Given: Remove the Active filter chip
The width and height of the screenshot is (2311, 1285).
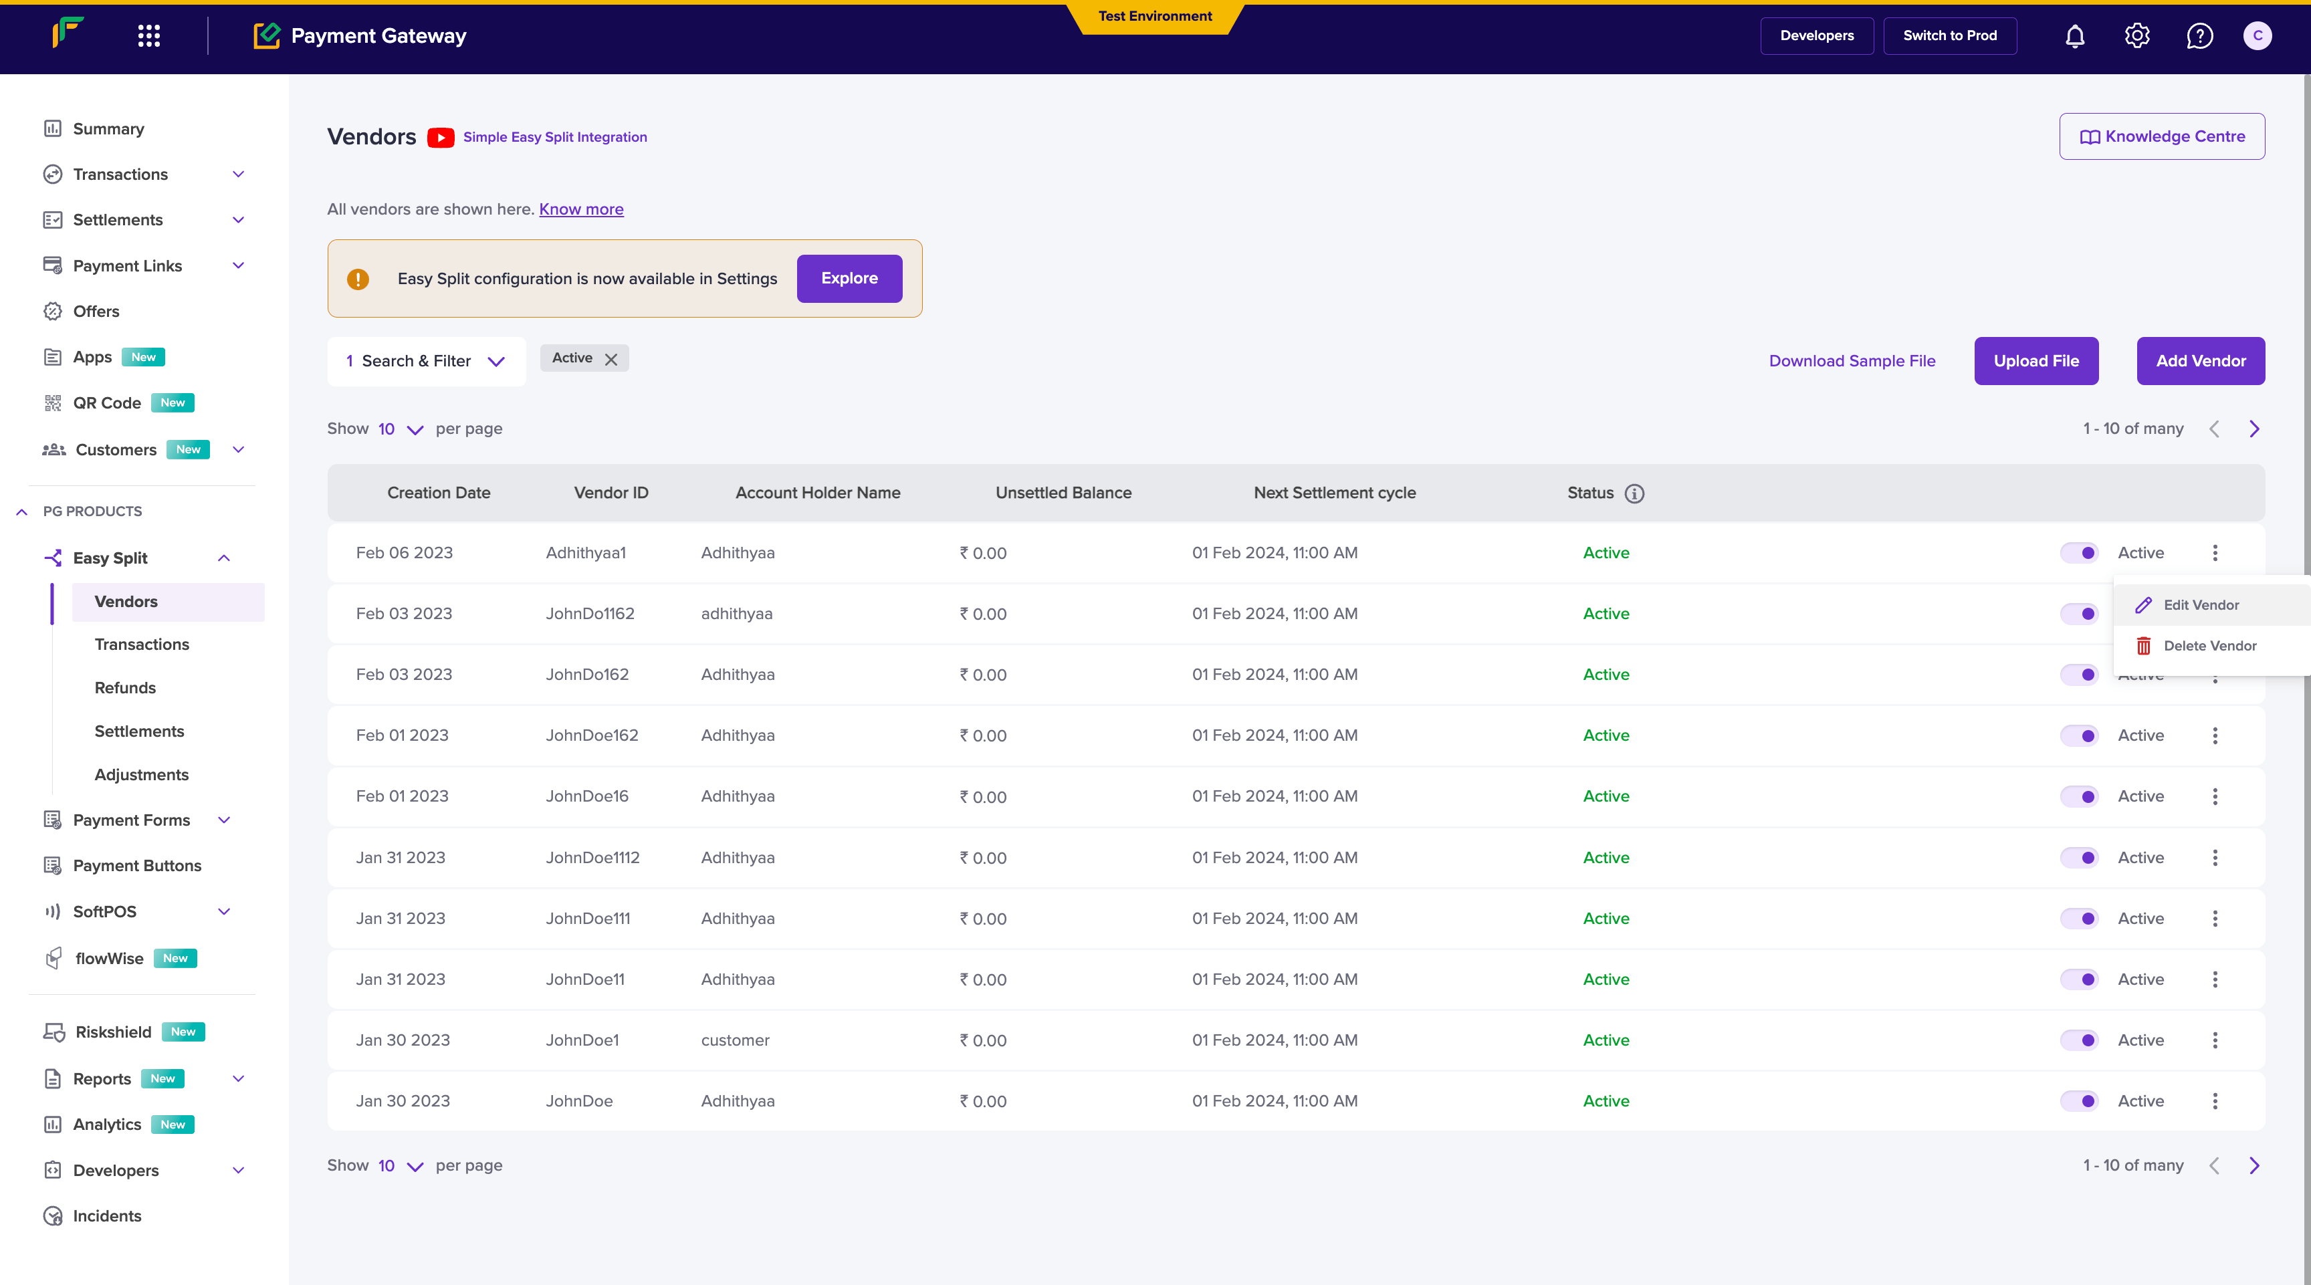Looking at the screenshot, I should point(611,358).
